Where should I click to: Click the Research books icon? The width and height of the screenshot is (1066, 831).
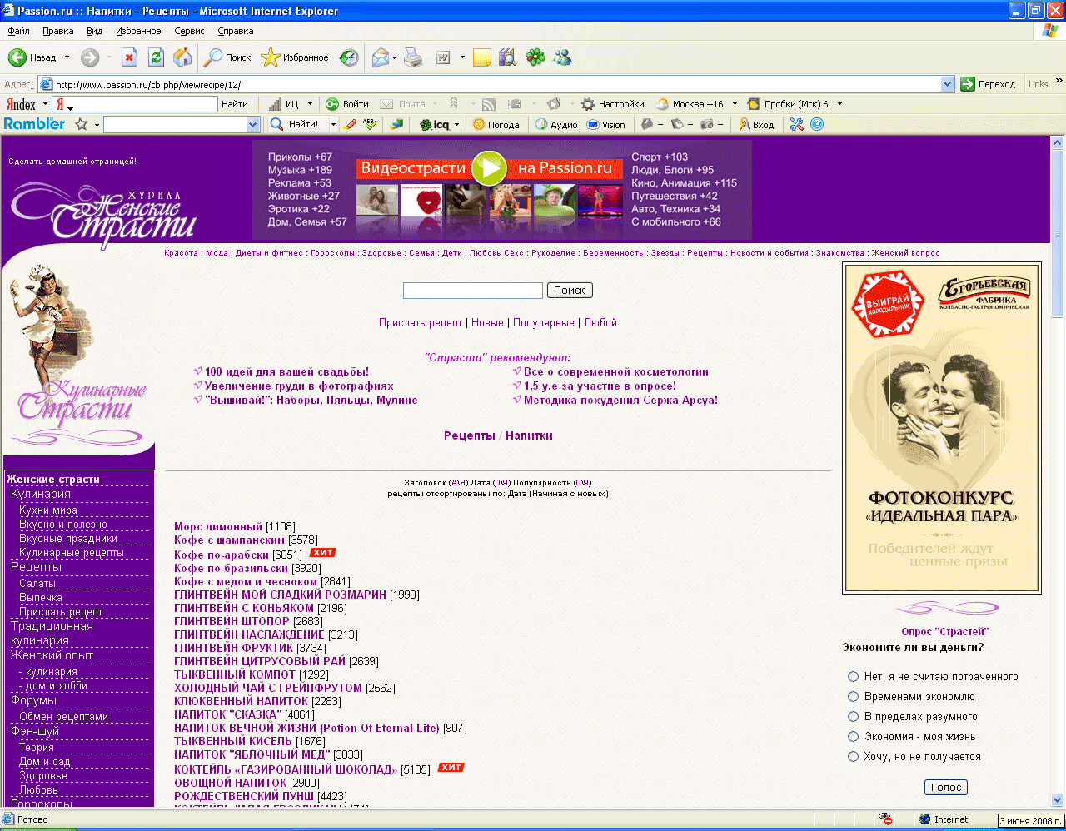pos(507,57)
